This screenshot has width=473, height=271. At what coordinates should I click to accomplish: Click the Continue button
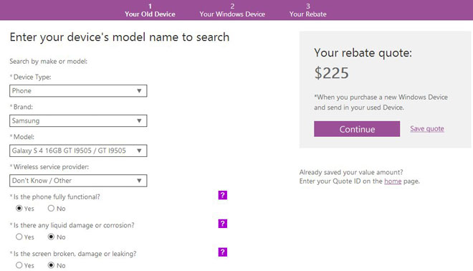(x=357, y=129)
